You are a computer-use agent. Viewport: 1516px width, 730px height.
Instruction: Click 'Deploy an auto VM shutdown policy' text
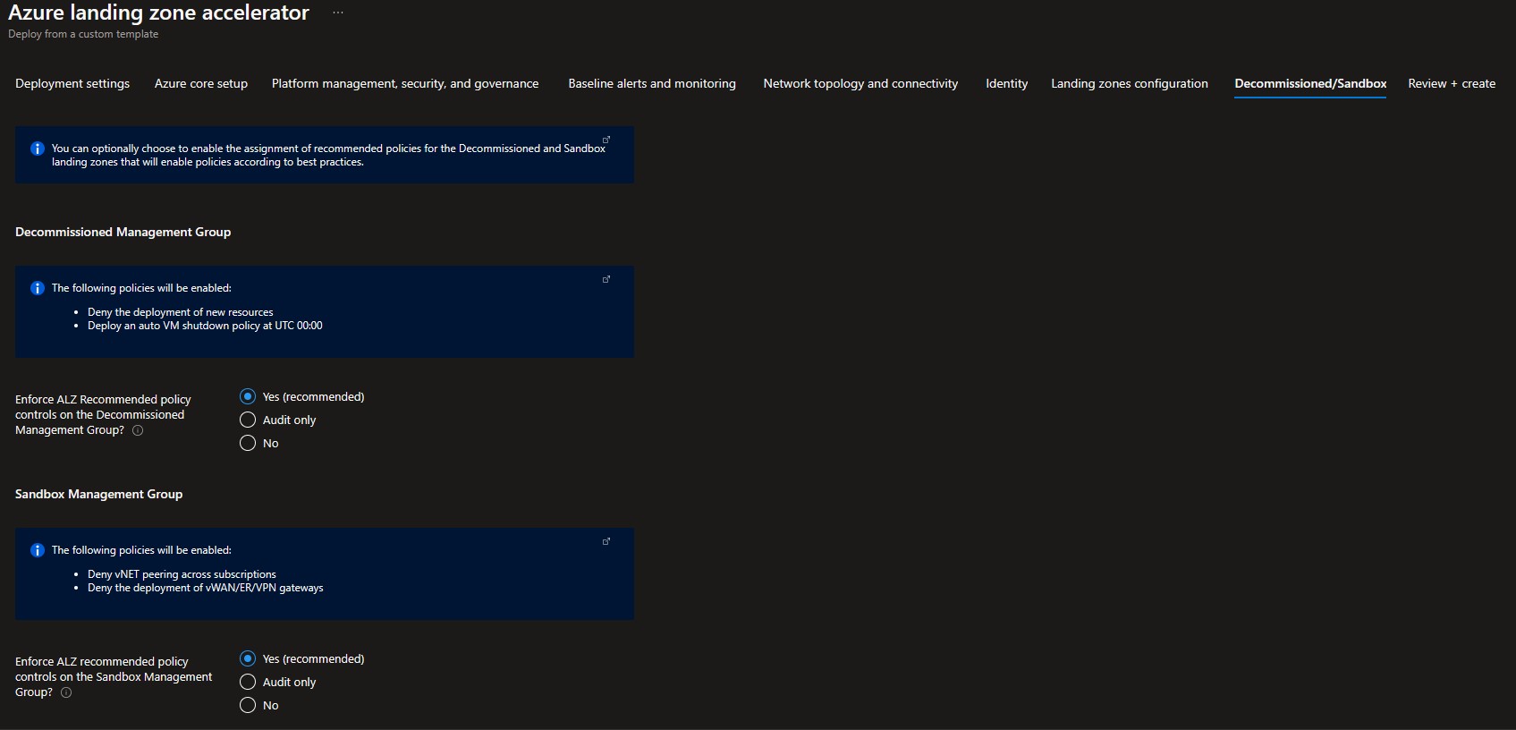click(x=205, y=326)
